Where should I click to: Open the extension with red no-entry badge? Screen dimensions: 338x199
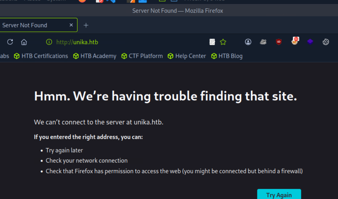(x=295, y=41)
